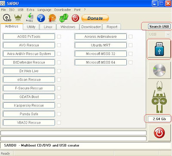The height and width of the screenshot is (156, 172).
Task: Tick the Dr.Web Live checkbox
Action: tap(59, 71)
